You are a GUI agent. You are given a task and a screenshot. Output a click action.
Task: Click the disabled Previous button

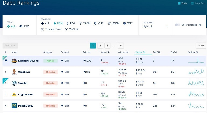[x=10, y=46]
